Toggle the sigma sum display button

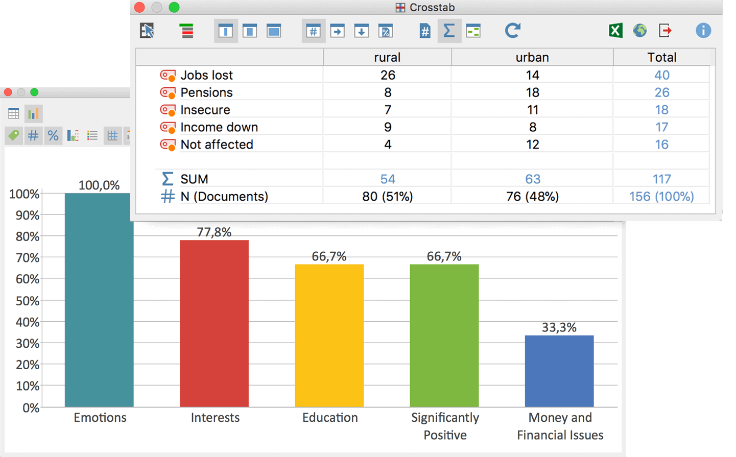[x=449, y=31]
